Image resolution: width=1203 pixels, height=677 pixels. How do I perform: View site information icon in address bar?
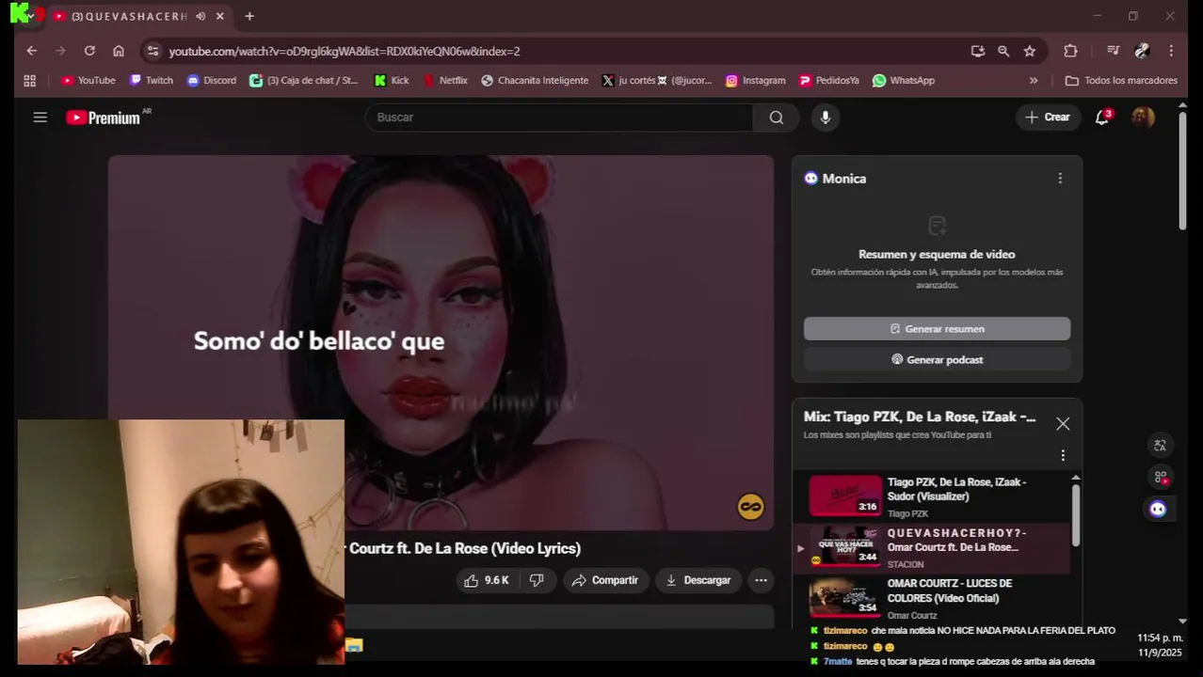pyautogui.click(x=153, y=51)
